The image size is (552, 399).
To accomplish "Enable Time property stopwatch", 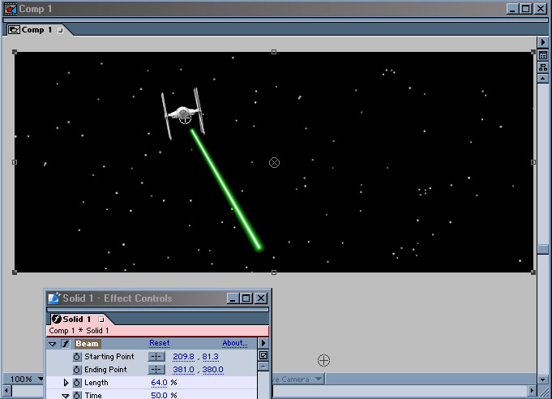I will coord(77,395).
